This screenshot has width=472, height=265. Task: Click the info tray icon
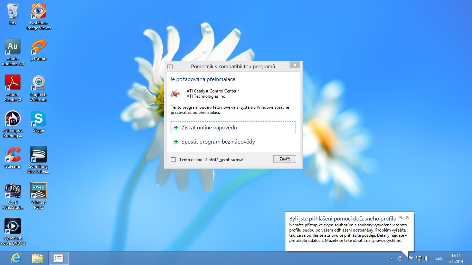[x=400, y=258]
